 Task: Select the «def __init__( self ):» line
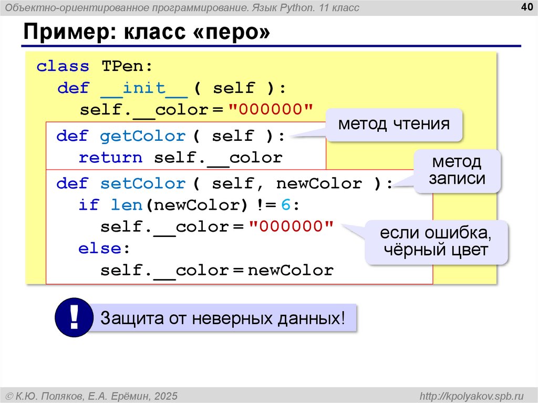[x=172, y=88]
